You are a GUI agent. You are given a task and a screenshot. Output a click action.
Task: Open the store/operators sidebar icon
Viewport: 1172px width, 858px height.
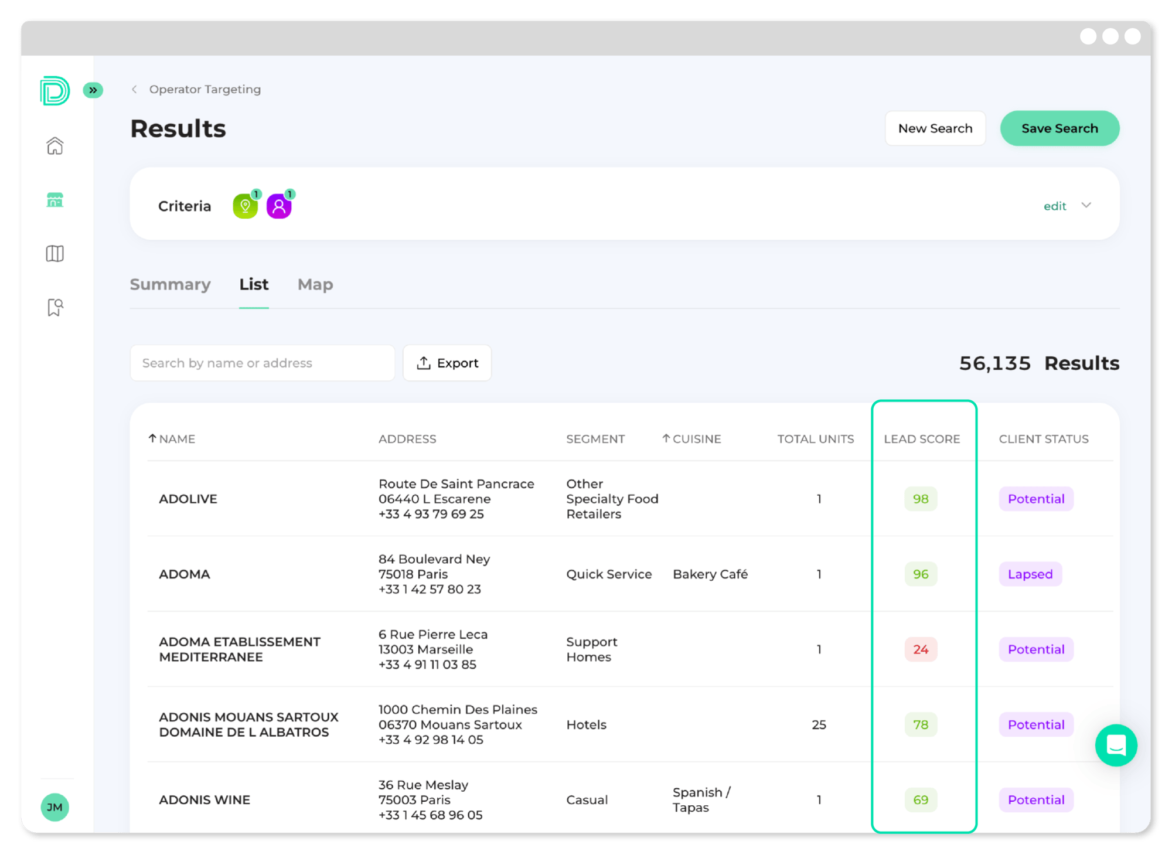pos(54,200)
